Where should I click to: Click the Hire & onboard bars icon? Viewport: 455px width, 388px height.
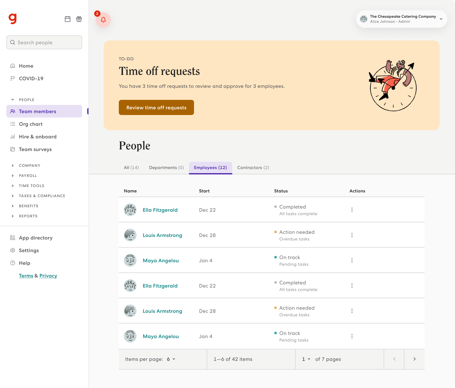click(13, 136)
